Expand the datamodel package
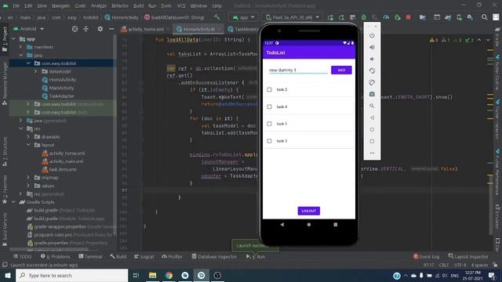 pyautogui.click(x=35, y=71)
